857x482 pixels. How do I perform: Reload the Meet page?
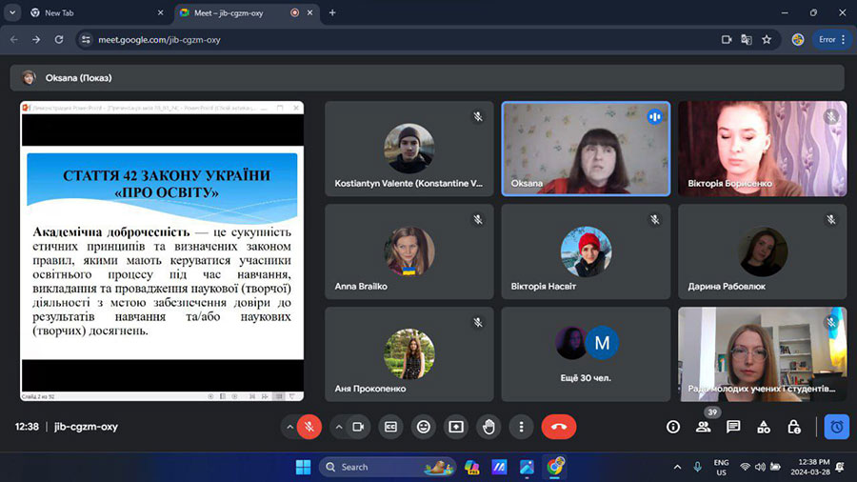click(x=59, y=39)
